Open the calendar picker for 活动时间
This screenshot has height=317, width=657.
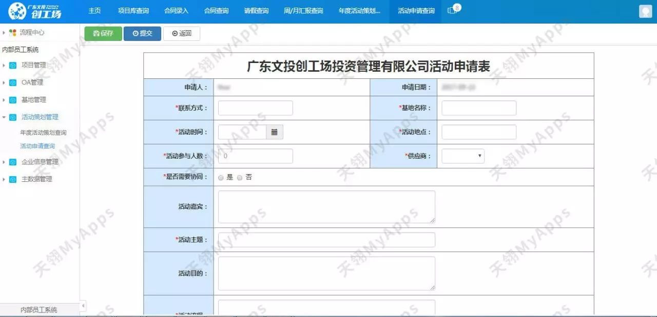[274, 132]
